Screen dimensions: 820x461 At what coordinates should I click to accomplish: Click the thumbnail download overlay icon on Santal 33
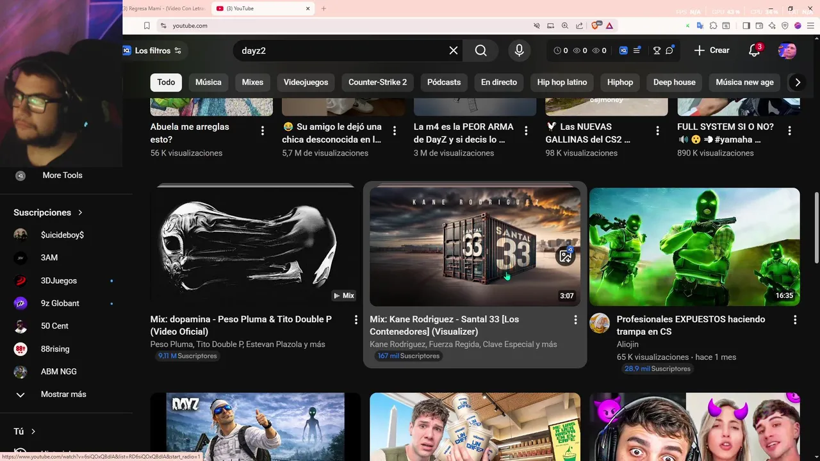pyautogui.click(x=565, y=256)
